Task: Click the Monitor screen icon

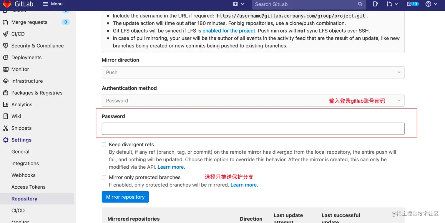Action: pos(5,69)
